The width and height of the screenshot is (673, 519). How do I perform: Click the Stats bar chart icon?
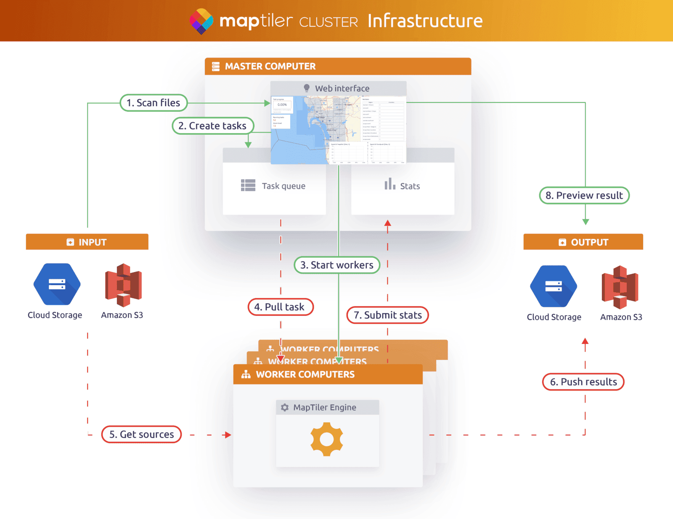click(390, 184)
